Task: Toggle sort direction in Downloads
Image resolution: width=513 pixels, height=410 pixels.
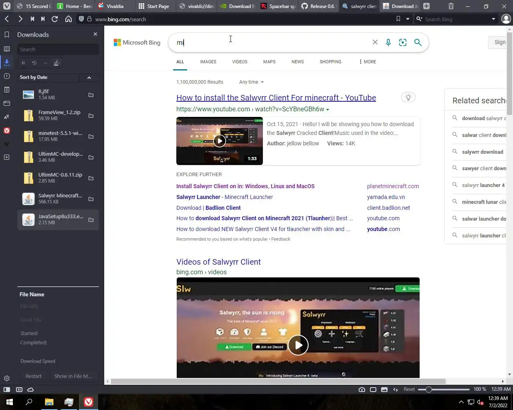Action: click(89, 78)
